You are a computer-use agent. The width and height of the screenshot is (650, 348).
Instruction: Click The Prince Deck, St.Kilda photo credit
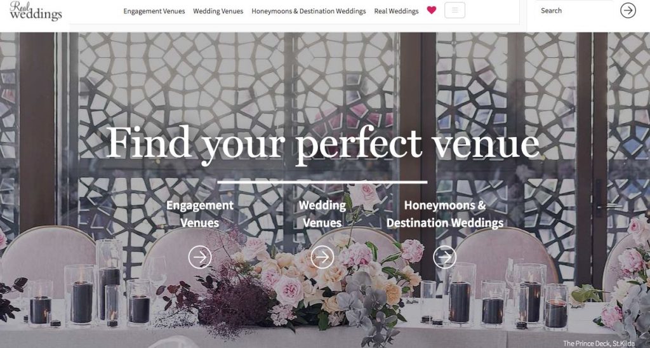coord(606,344)
